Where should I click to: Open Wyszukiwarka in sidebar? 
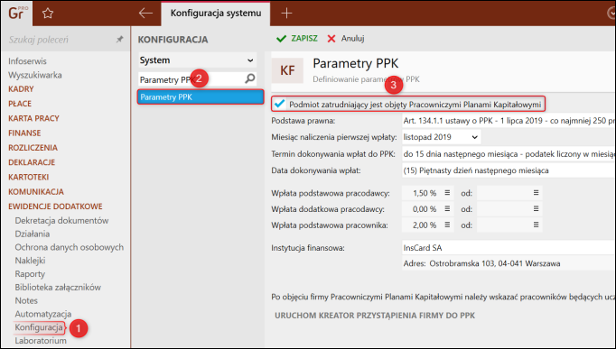[x=35, y=75]
